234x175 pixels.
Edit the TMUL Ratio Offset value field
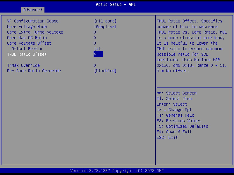(x=98, y=54)
